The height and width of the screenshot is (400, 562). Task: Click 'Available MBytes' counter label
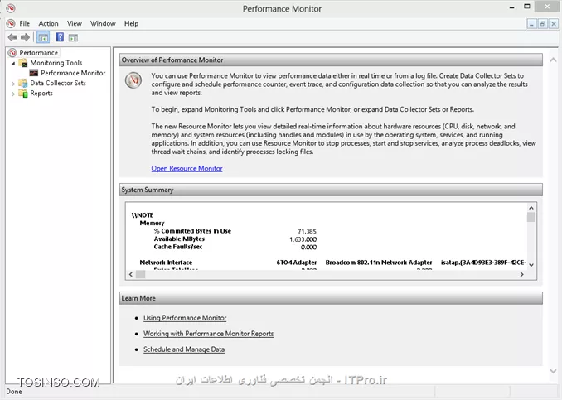pos(179,239)
